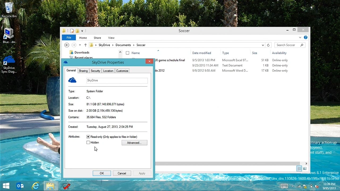Click the Advanced... attributes button
Viewport: 340px width, 191px height.
134,143
